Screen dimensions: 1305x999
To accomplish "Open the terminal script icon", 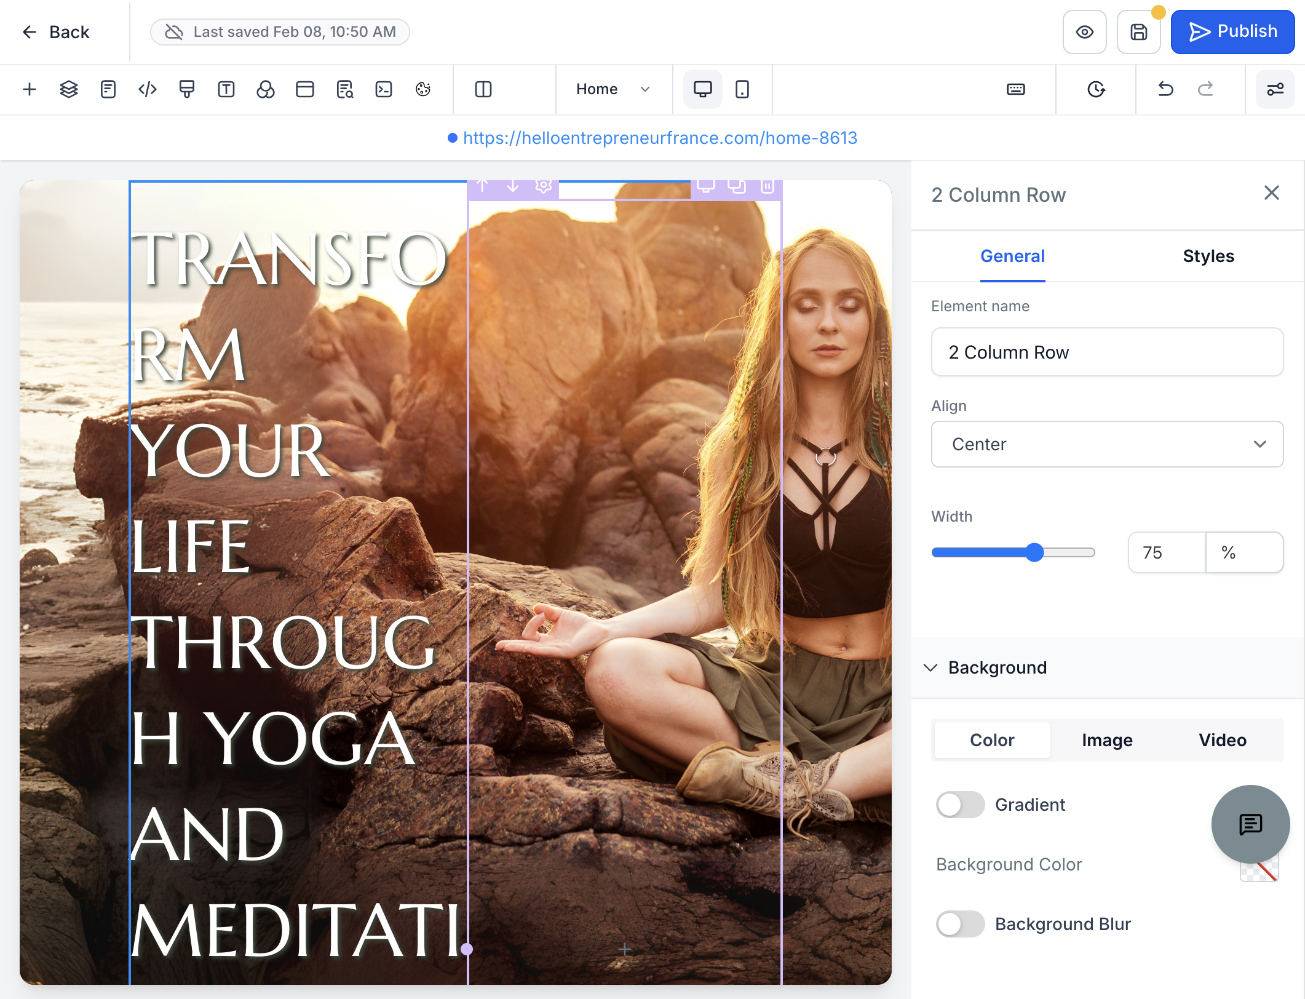I will [x=384, y=90].
